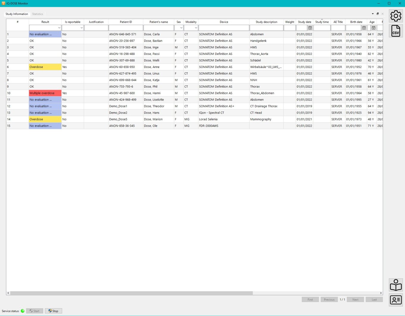Clear the Study date filter calendar icon

coord(310,28)
